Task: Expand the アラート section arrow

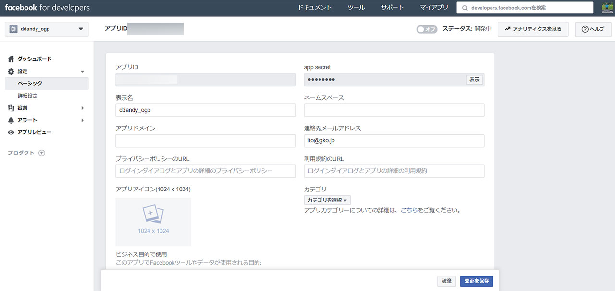Action: tap(82, 120)
